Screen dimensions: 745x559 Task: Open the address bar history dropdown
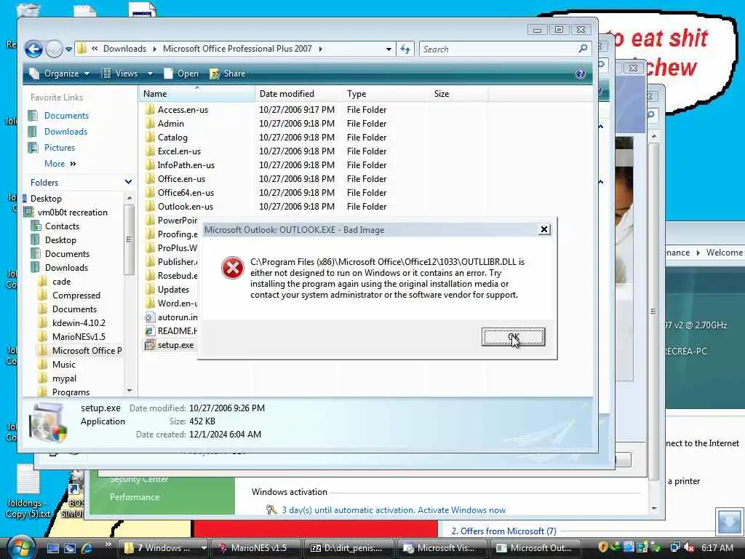389,49
